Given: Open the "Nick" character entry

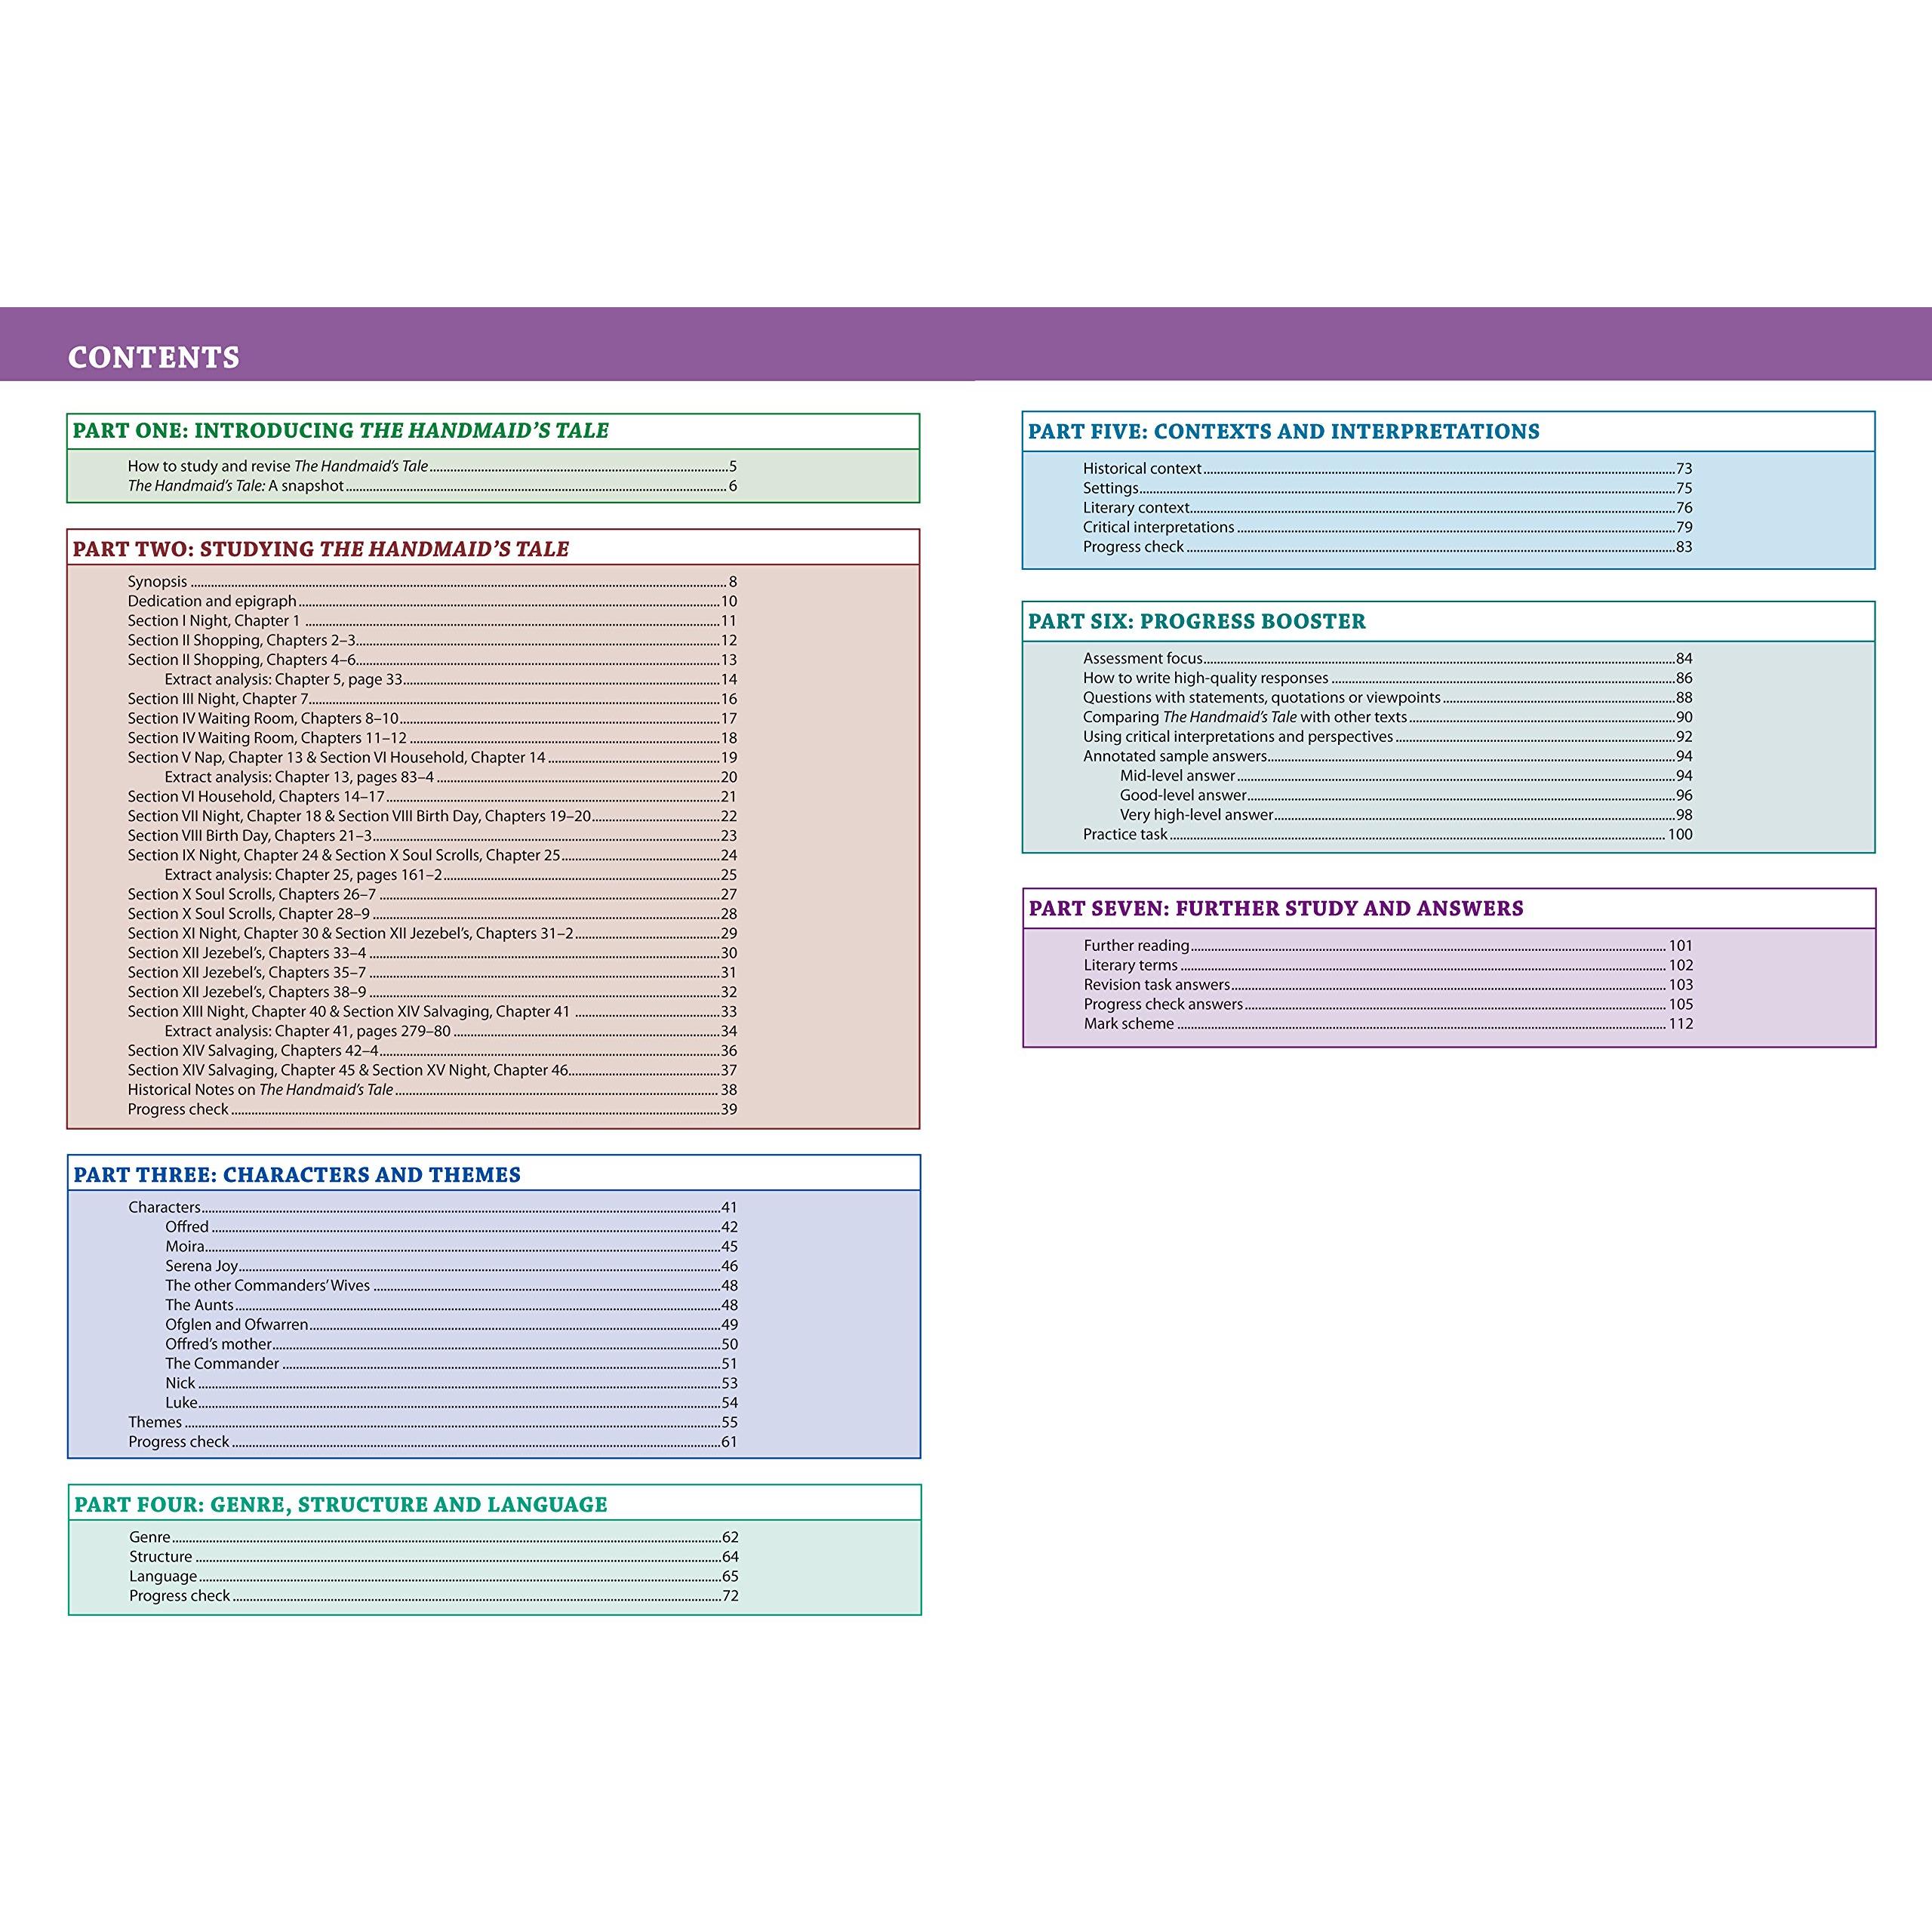Looking at the screenshot, I should pyautogui.click(x=452, y=1383).
